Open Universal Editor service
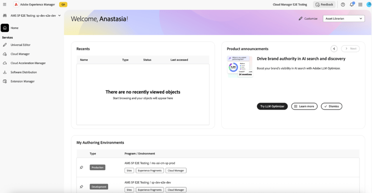The width and height of the screenshot is (372, 193). pos(20,45)
